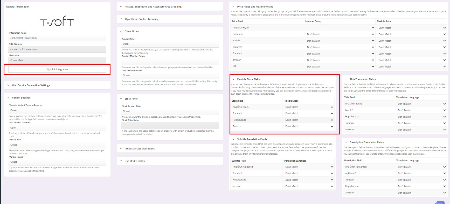The height and width of the screenshot is (204, 450).
Task: Toggle Add Product Variants Open setting
Action: [x=57, y=128]
